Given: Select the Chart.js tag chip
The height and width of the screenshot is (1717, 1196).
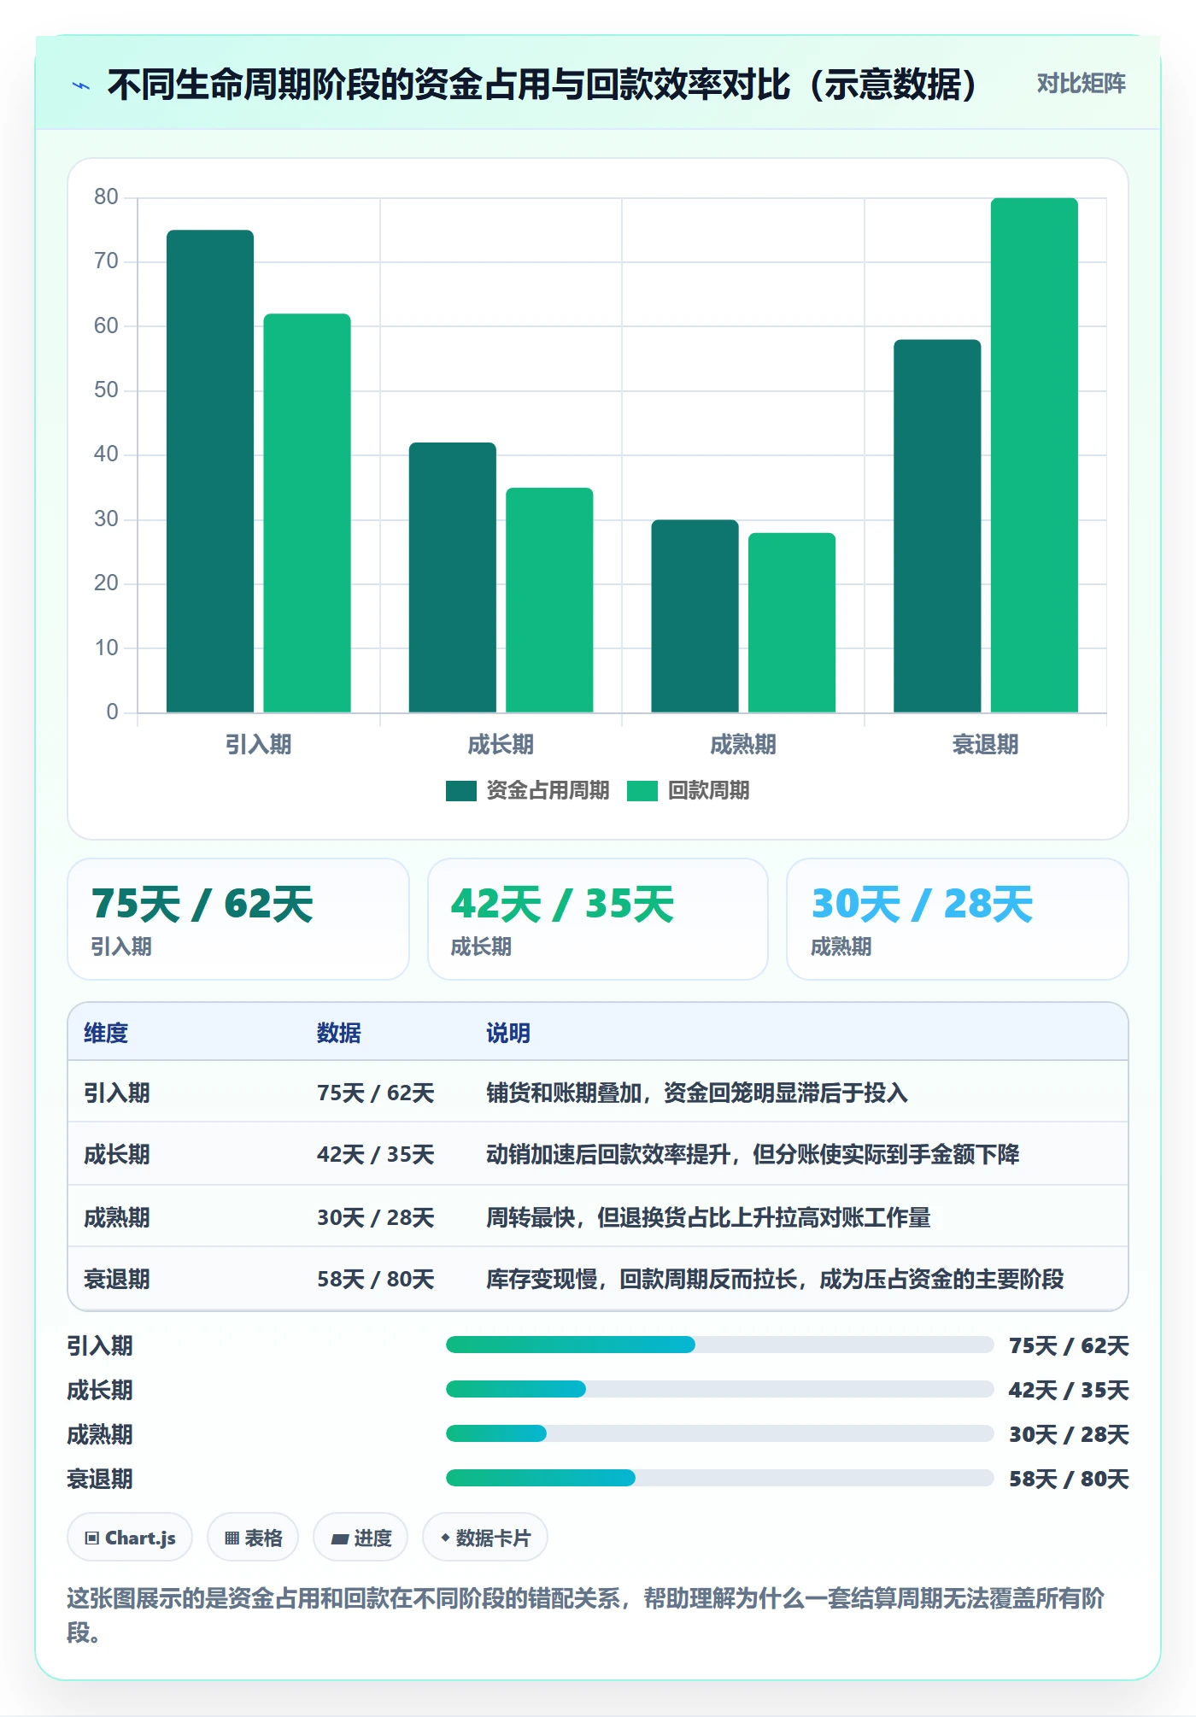Looking at the screenshot, I should [130, 1538].
